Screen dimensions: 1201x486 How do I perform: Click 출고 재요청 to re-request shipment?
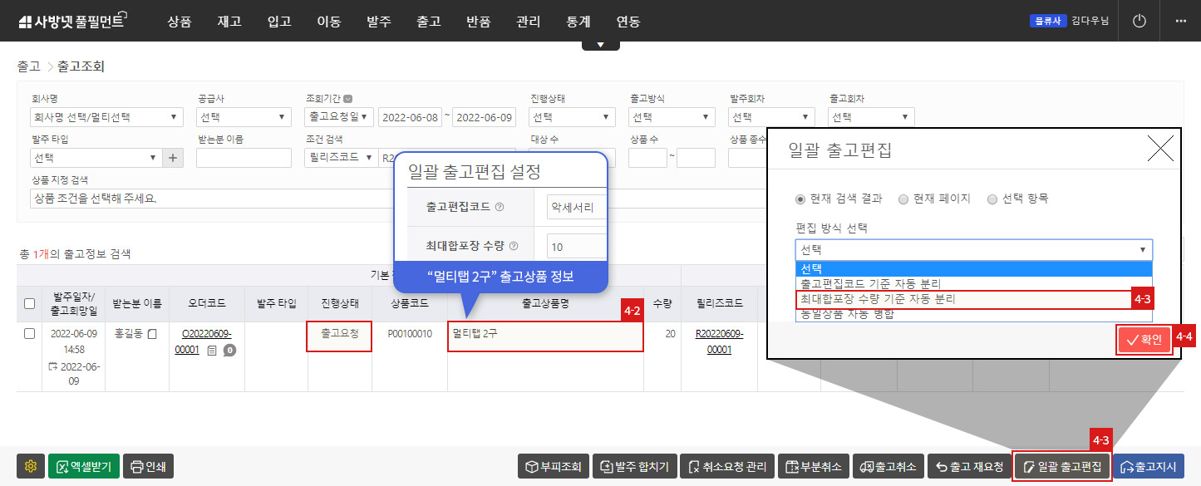969,465
